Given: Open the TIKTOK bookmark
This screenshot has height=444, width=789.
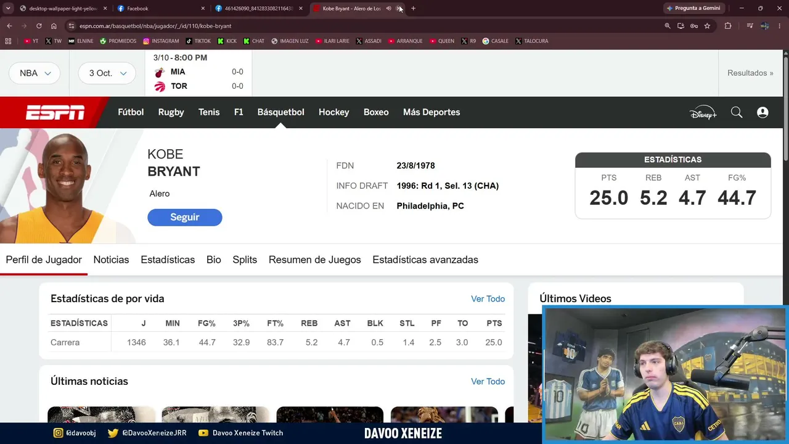Looking at the screenshot, I should pos(198,41).
